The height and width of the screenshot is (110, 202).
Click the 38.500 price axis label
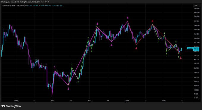click(x=197, y=63)
